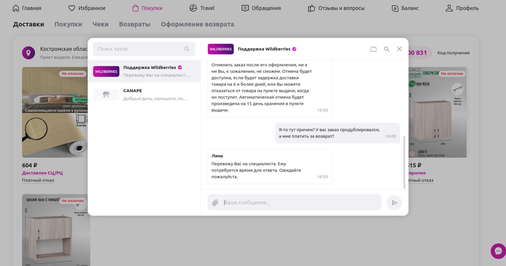Open the floating chat bubble button
506x266 pixels.
click(x=498, y=251)
